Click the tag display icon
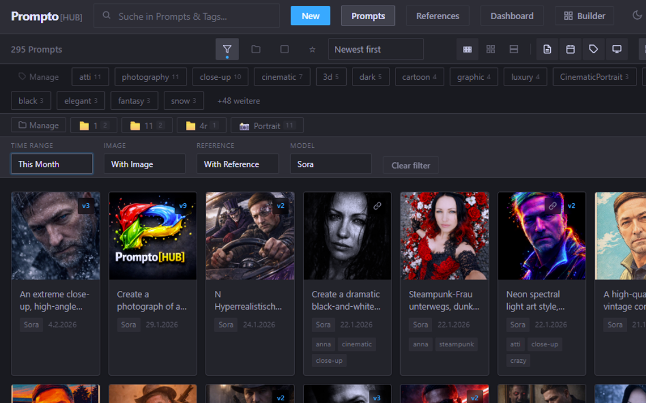646x403 pixels. (x=593, y=49)
